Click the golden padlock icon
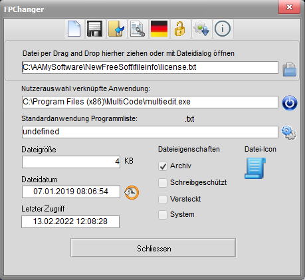 [x=180, y=29]
